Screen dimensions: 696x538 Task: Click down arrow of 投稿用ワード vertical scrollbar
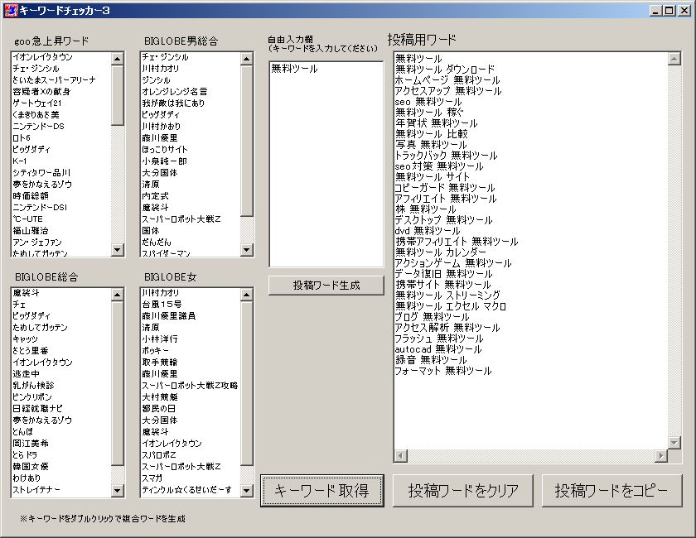coord(674,443)
